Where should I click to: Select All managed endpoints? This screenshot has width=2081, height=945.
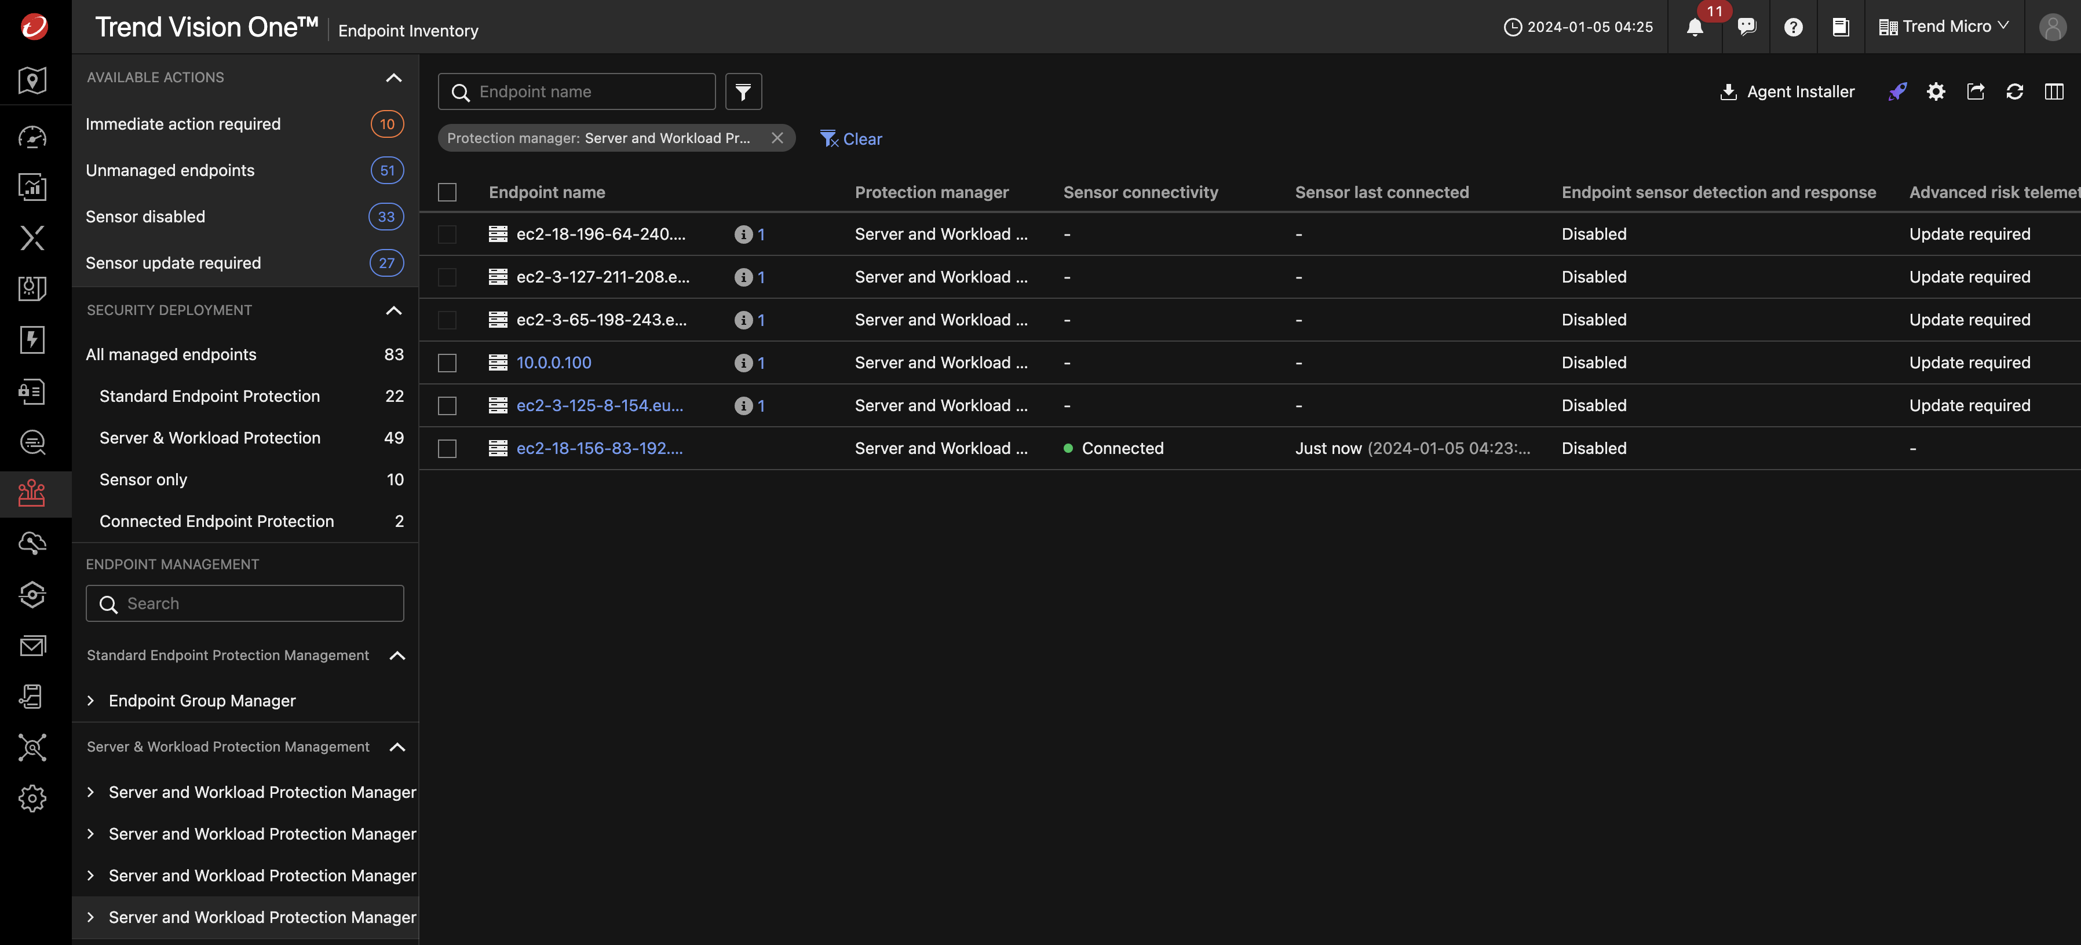[x=245, y=354]
